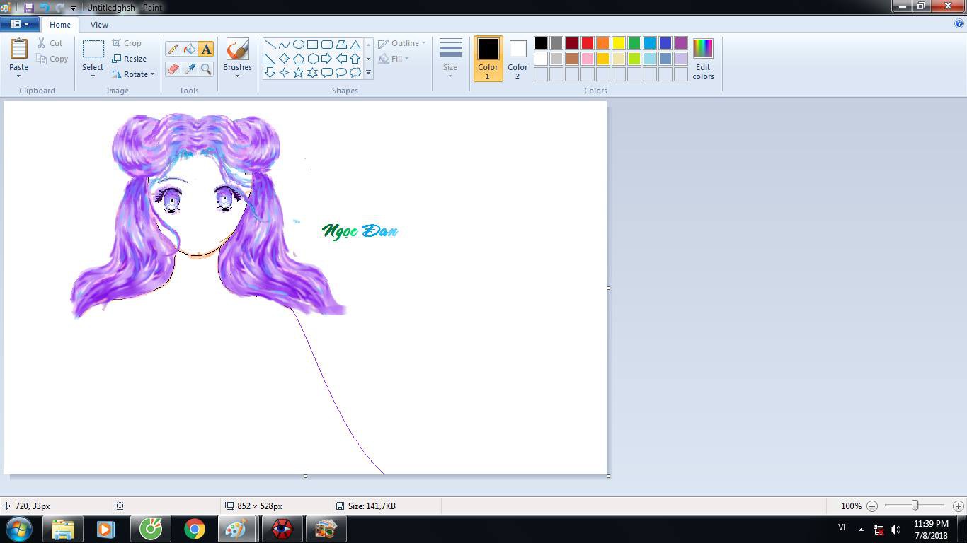Image resolution: width=967 pixels, height=543 pixels.
Task: Click the Zoom out minus button
Action: pos(872,506)
